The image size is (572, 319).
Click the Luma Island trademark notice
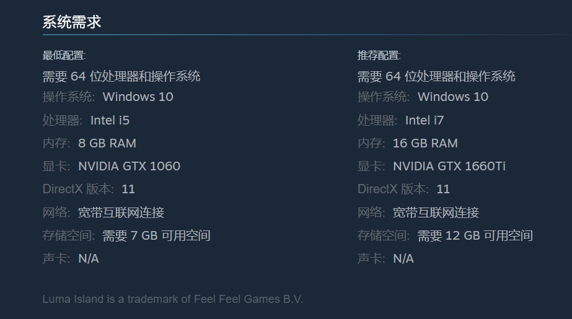coord(172,299)
